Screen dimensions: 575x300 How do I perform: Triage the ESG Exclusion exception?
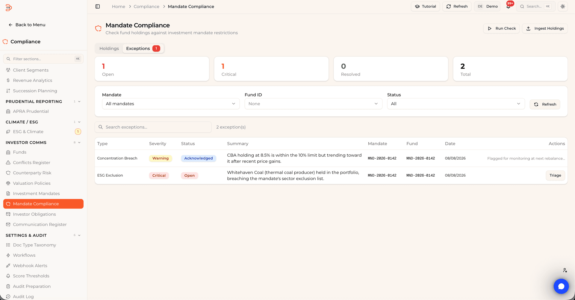click(555, 175)
